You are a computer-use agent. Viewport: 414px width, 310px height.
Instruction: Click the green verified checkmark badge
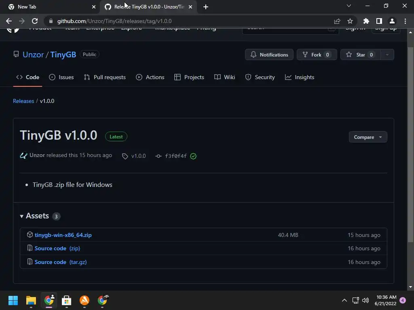tap(193, 156)
